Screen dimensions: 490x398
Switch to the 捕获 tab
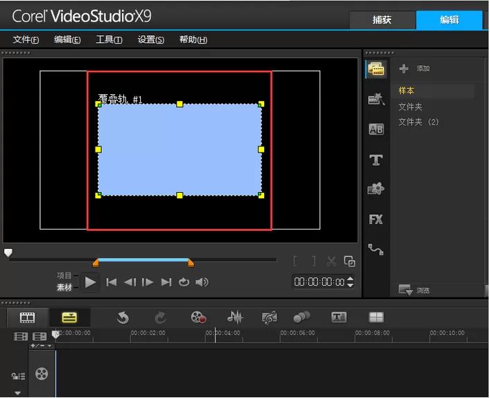[x=382, y=20]
